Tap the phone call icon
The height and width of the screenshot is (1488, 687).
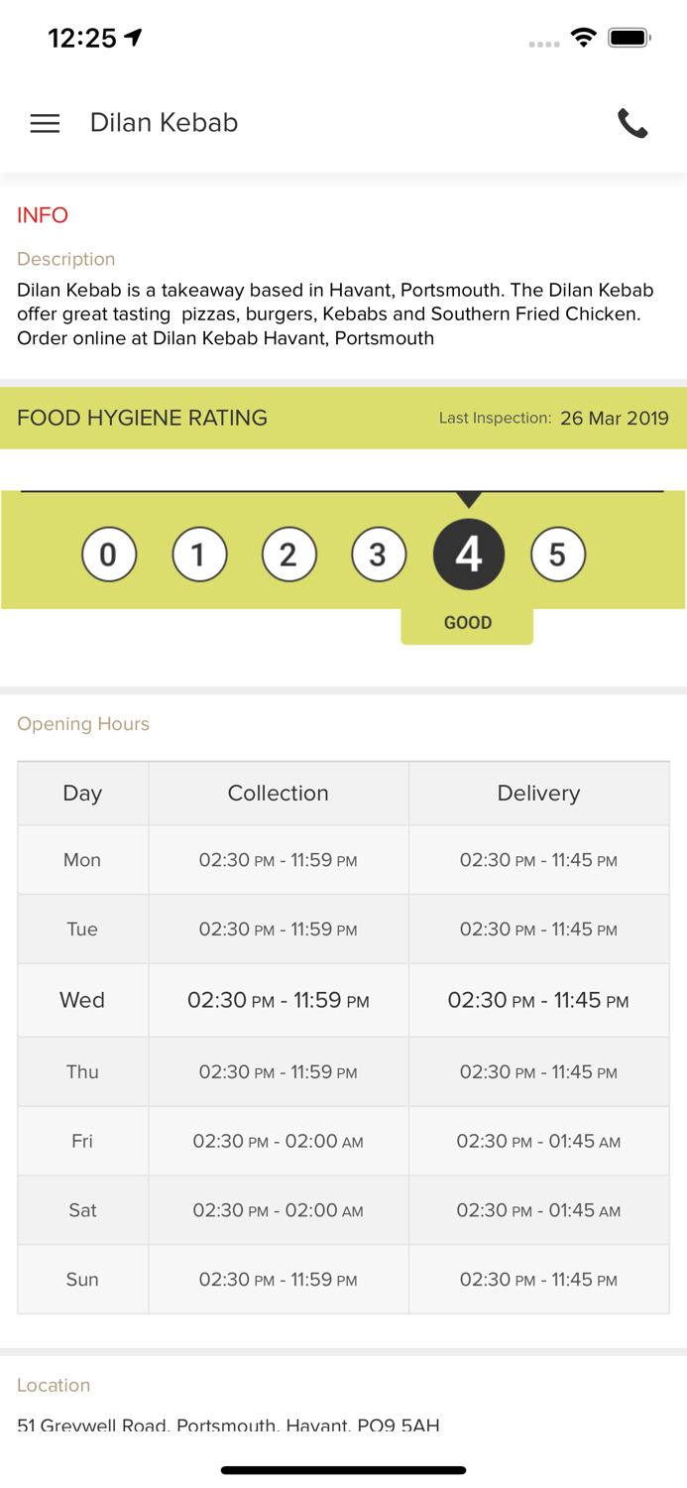click(x=632, y=123)
